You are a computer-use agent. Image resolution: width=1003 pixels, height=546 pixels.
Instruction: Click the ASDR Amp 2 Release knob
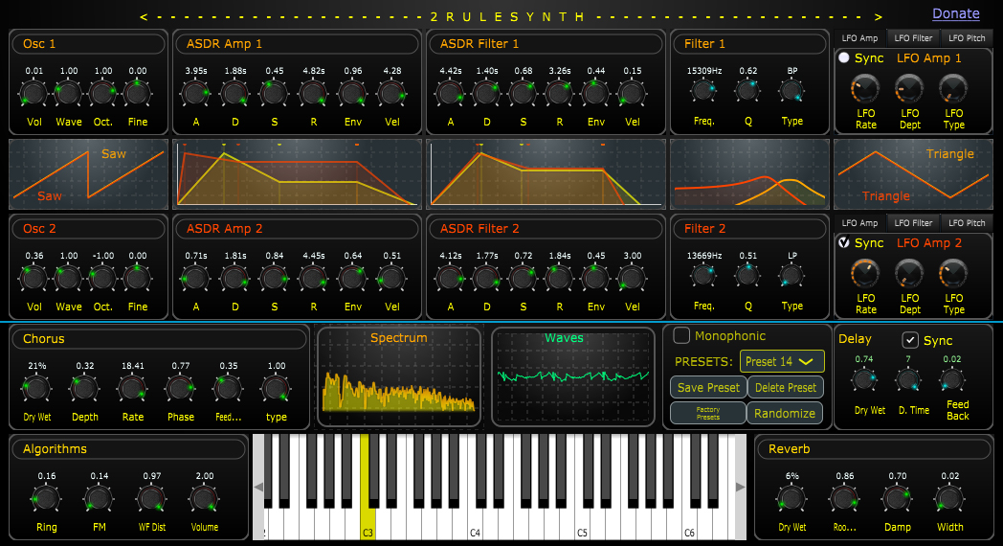pos(314,279)
